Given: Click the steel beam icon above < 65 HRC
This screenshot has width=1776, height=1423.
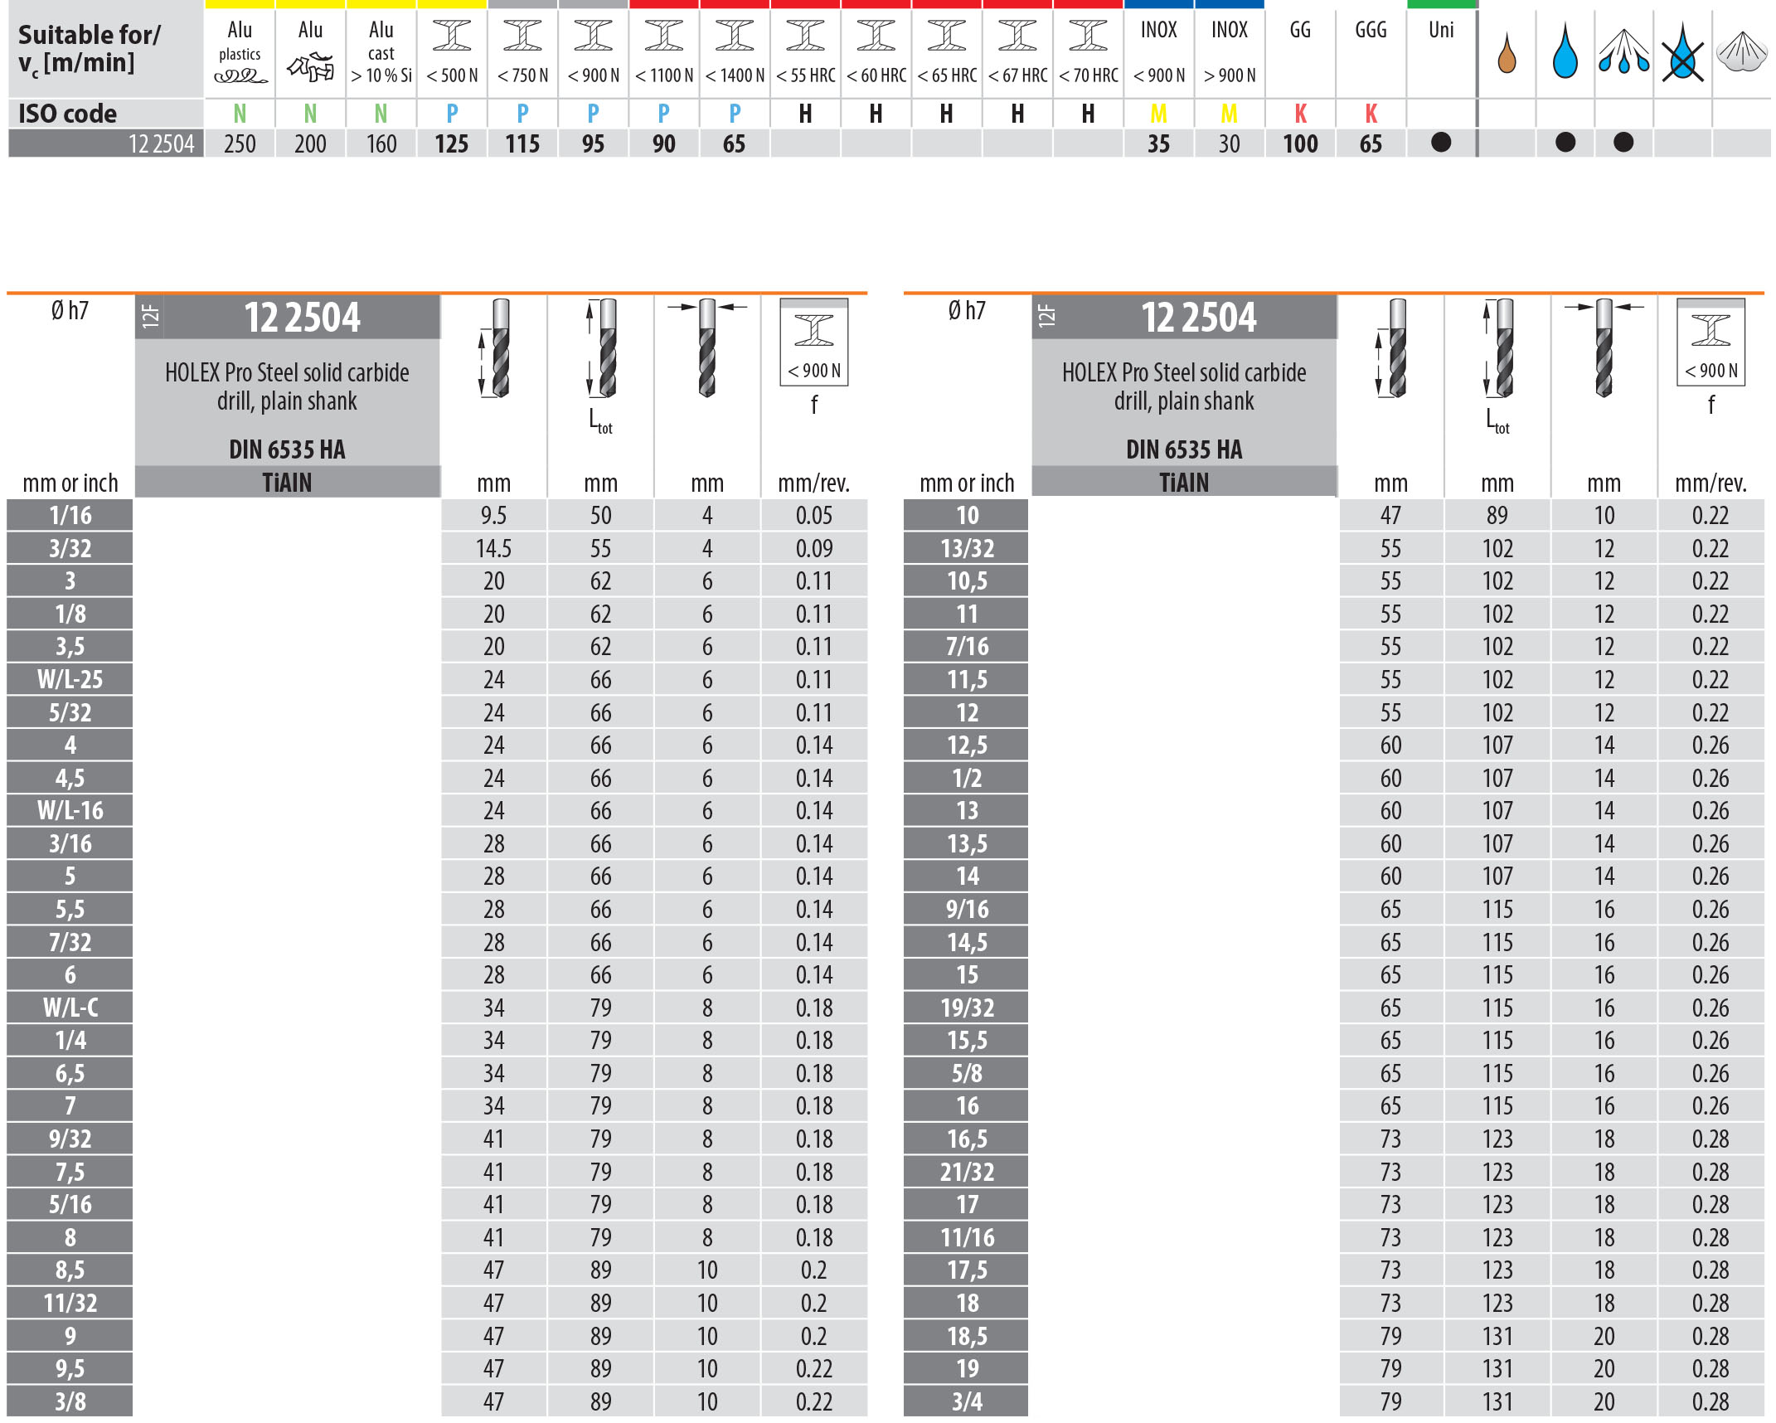Looking at the screenshot, I should point(947,35).
